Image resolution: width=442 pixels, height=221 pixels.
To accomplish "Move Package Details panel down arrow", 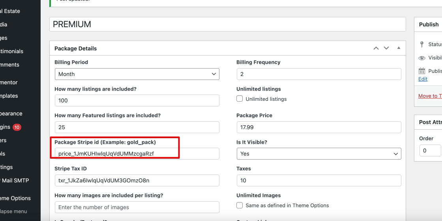I will coord(386,48).
